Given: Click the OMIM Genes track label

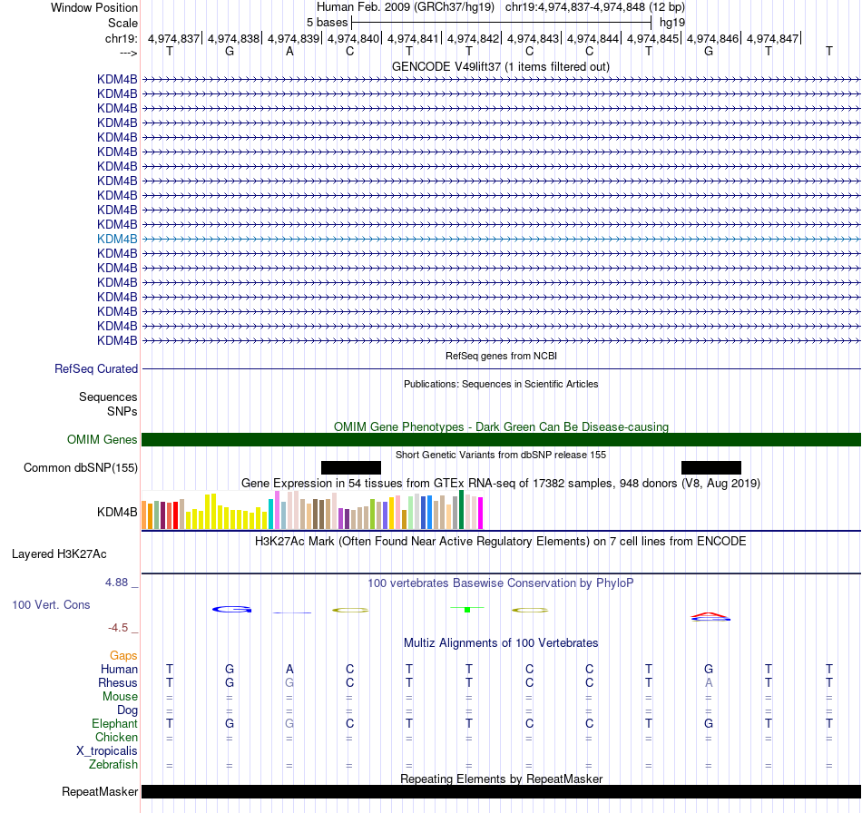Looking at the screenshot, I should click(103, 440).
